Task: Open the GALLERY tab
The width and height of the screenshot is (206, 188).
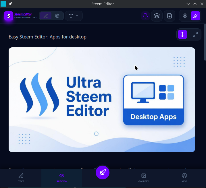Action: [143, 178]
